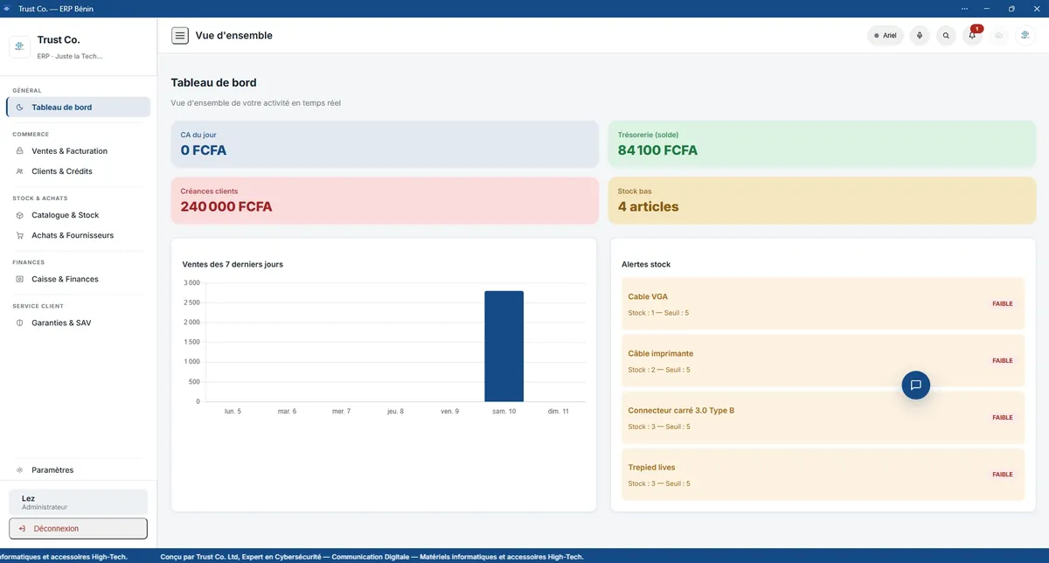Click the Catalogue & Stock box icon
Image resolution: width=1049 pixels, height=563 pixels.
20,215
